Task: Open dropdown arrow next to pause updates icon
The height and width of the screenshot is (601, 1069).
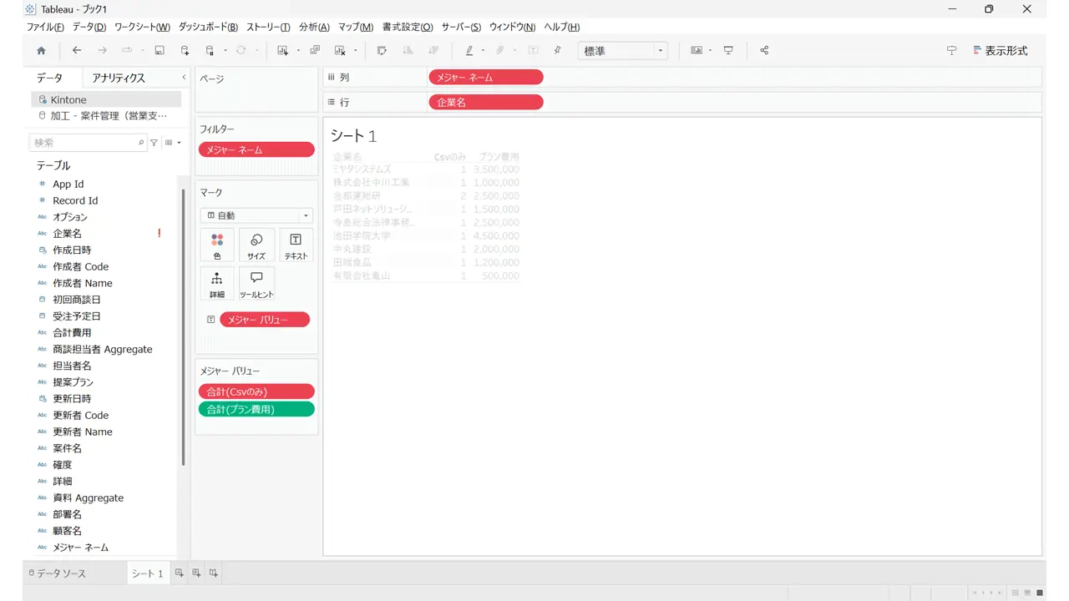Action: tap(225, 50)
